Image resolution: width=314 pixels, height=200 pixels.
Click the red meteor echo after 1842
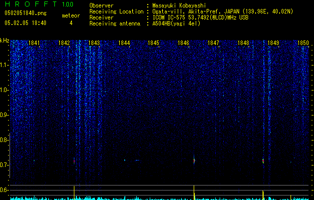click(x=74, y=160)
